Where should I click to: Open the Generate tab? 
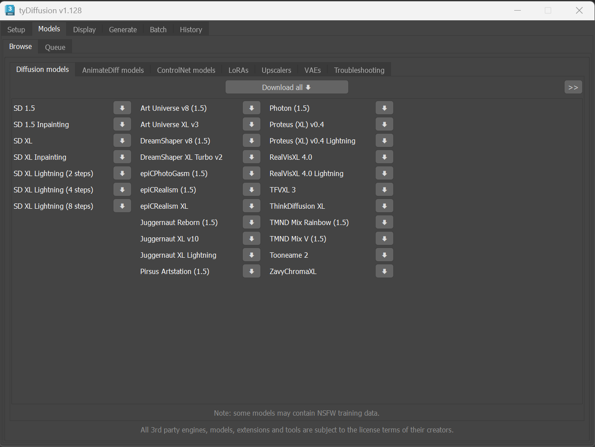tap(123, 30)
